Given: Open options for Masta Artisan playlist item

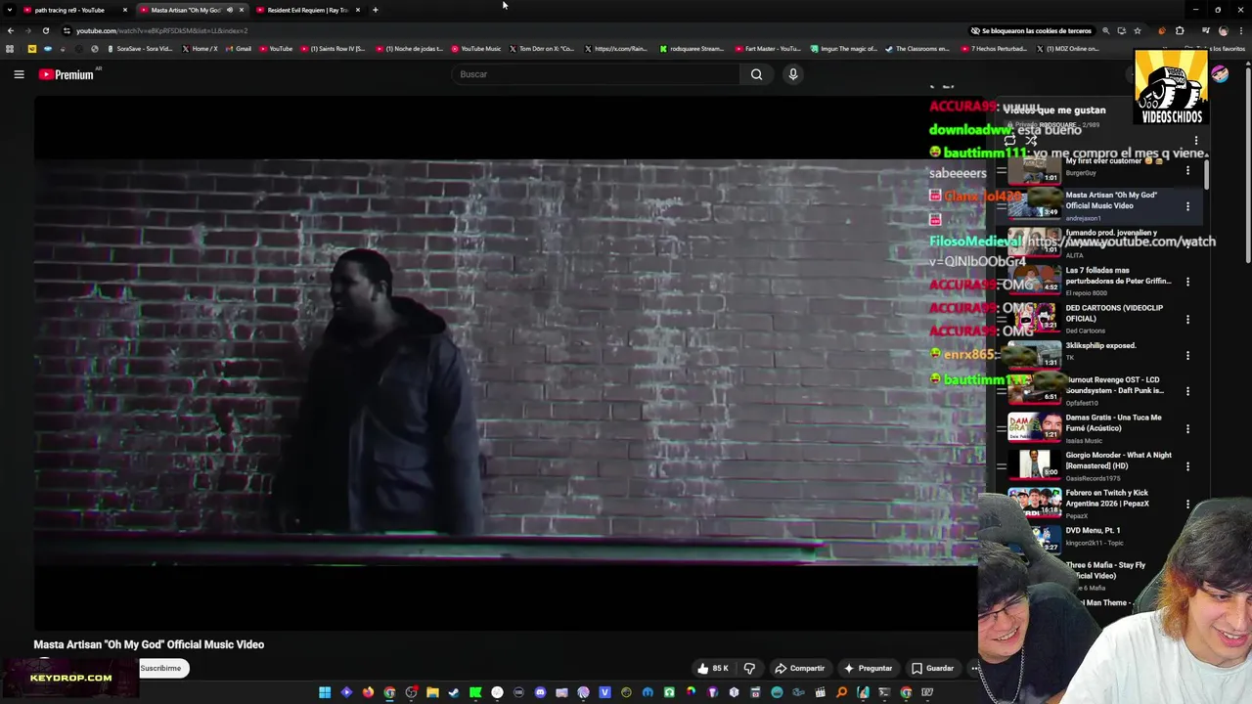Looking at the screenshot, I should [1187, 206].
